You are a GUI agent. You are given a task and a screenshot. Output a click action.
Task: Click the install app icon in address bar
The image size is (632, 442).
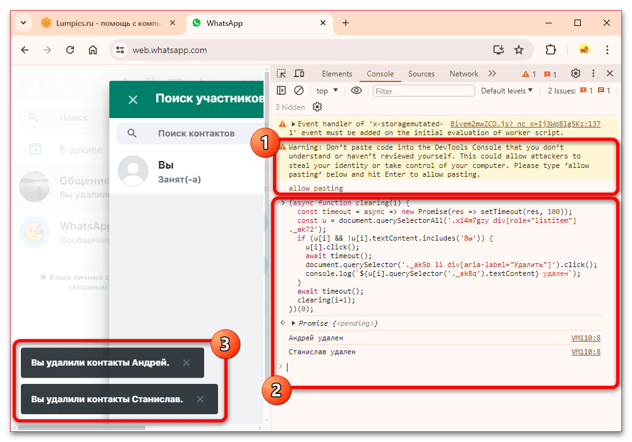[x=499, y=50]
